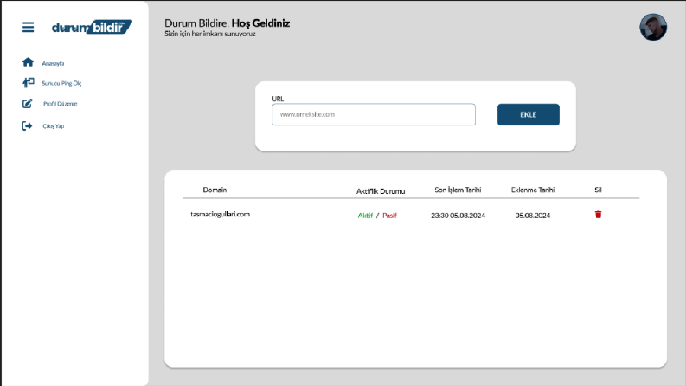Click the URL field label
Screen dimensions: 686x386
point(278,99)
